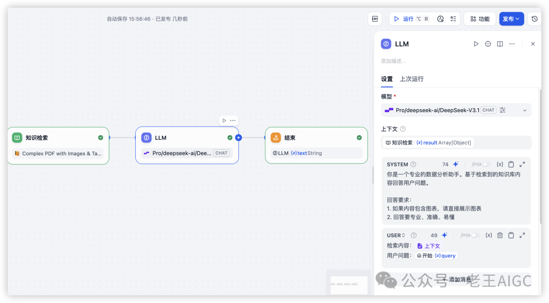Open the DeepSeek-V3.1 model dropdown
549x303 pixels.
[456, 110]
